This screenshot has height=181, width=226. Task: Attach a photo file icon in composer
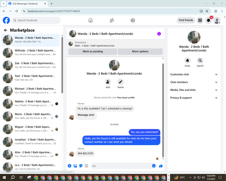click(x=75, y=166)
